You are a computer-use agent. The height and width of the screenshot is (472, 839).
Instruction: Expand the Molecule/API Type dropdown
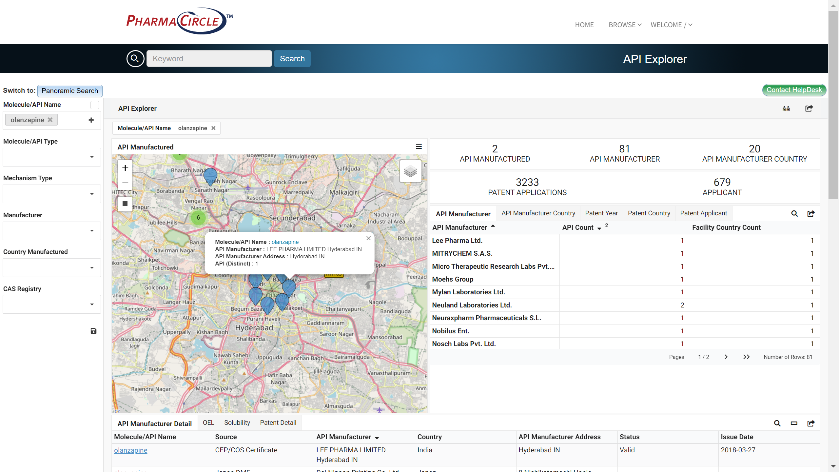52,157
